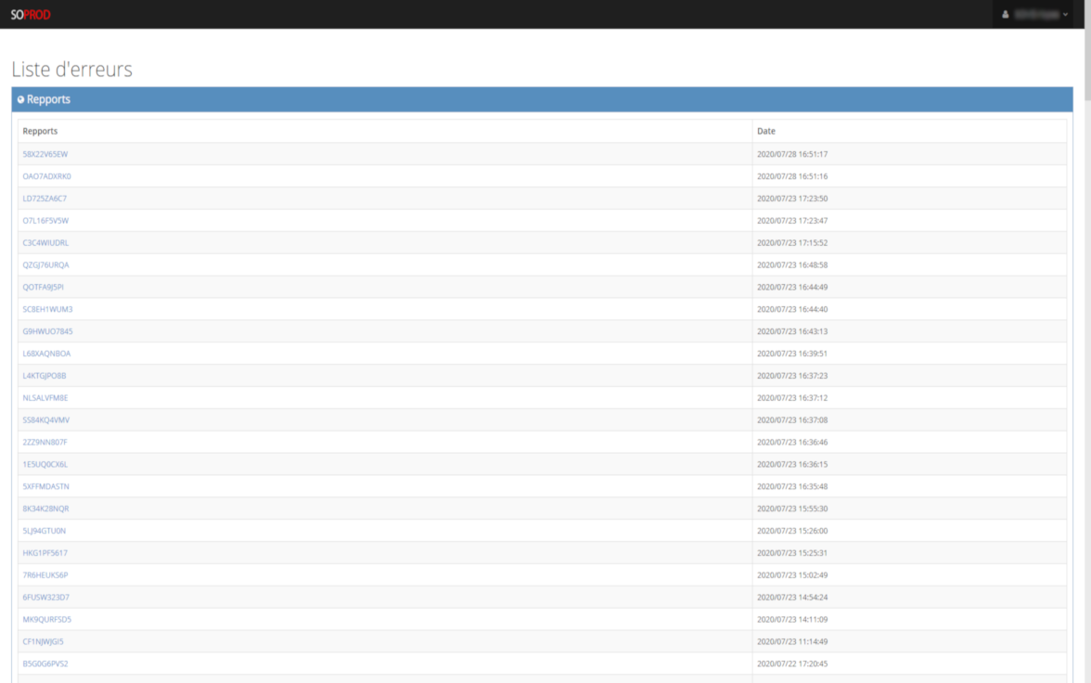This screenshot has width=1091, height=683.
Task: Open the user account dropdown menu
Action: click(1034, 14)
